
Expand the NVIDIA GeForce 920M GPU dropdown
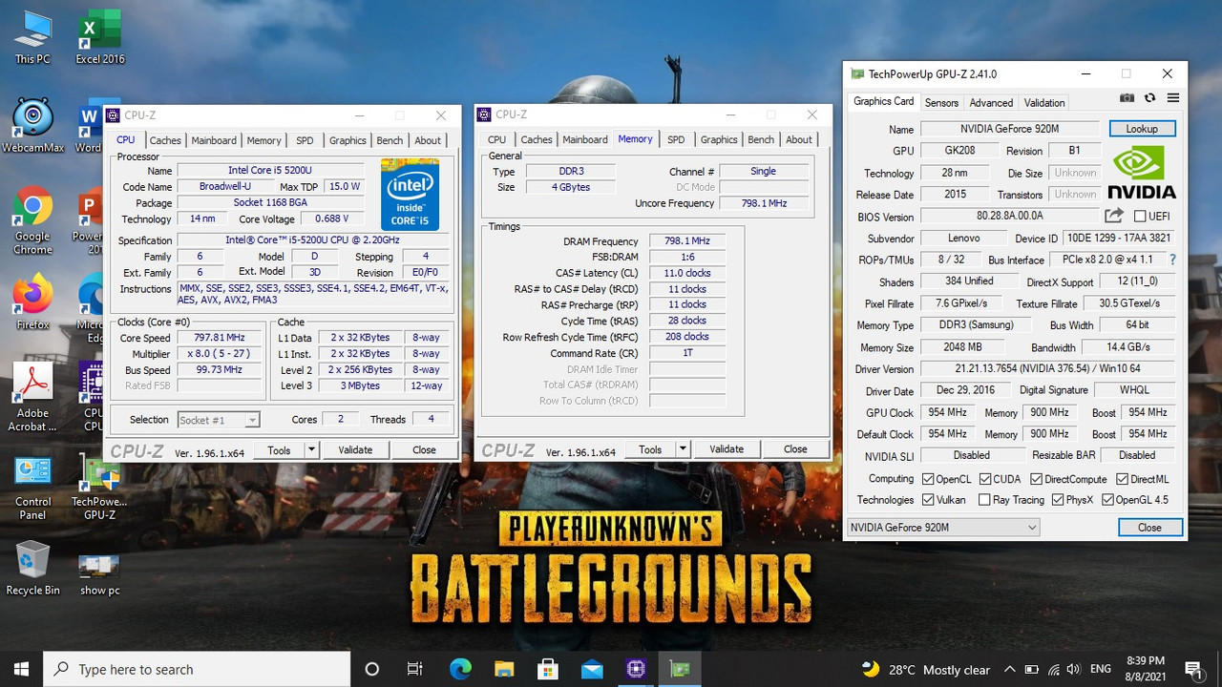[942, 527]
